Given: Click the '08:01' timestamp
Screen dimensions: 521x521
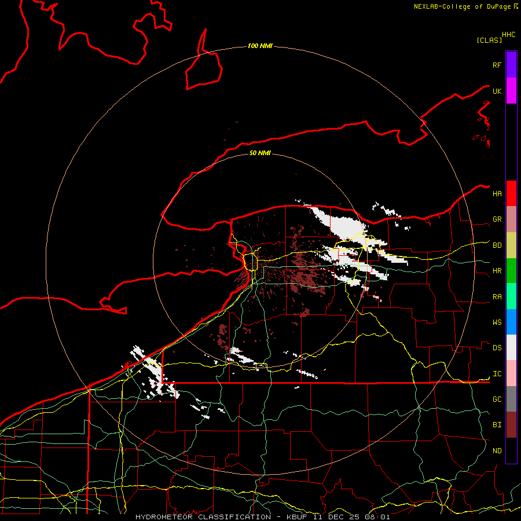Looking at the screenshot, I should [377, 517].
